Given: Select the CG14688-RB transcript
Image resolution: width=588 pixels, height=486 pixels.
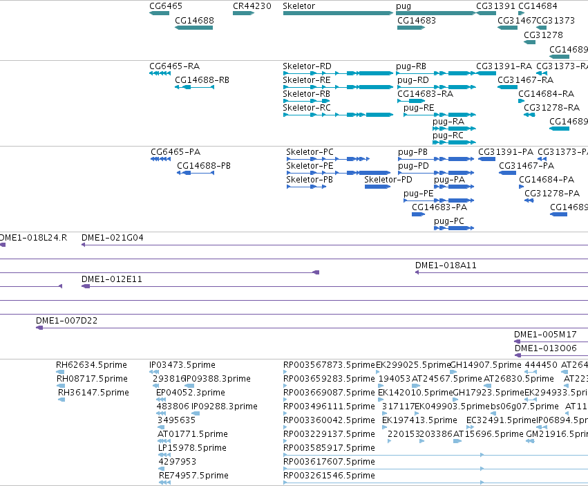Looking at the screenshot, I should (x=195, y=87).
